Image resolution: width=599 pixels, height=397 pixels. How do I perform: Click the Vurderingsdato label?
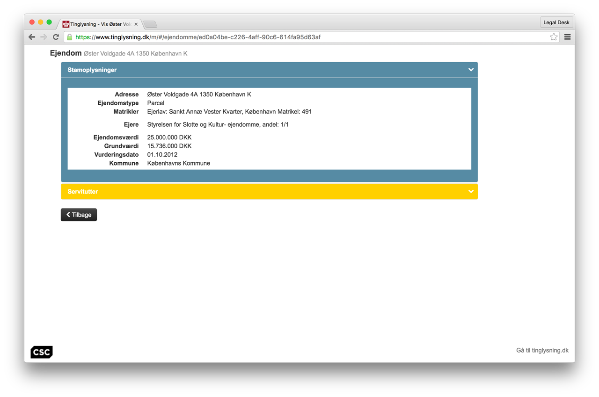pos(117,154)
